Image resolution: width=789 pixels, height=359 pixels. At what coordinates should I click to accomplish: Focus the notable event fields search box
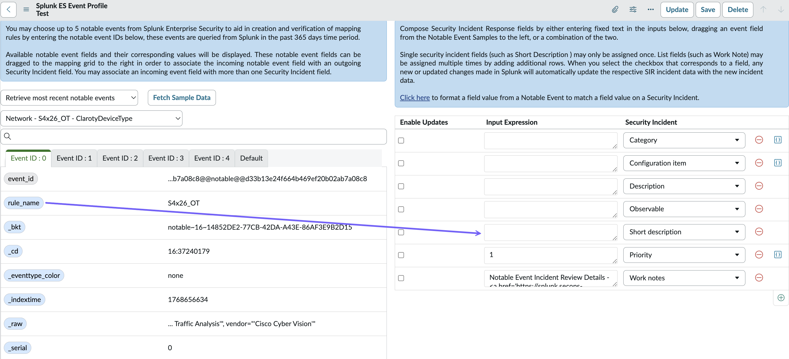[194, 136]
